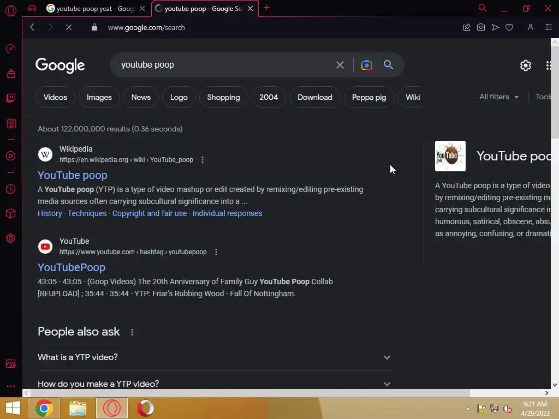Open YouTube result three-dot options
The height and width of the screenshot is (419, 559).
(216, 252)
